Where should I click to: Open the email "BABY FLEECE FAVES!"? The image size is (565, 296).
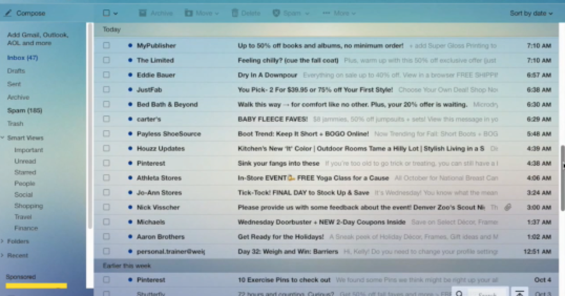click(273, 119)
